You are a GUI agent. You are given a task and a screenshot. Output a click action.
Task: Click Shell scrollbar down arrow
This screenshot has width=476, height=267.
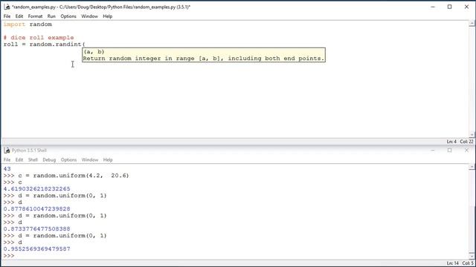point(472,257)
